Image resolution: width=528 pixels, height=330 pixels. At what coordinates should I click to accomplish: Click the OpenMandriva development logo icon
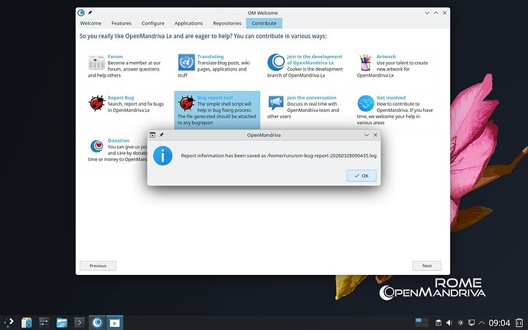[276, 62]
